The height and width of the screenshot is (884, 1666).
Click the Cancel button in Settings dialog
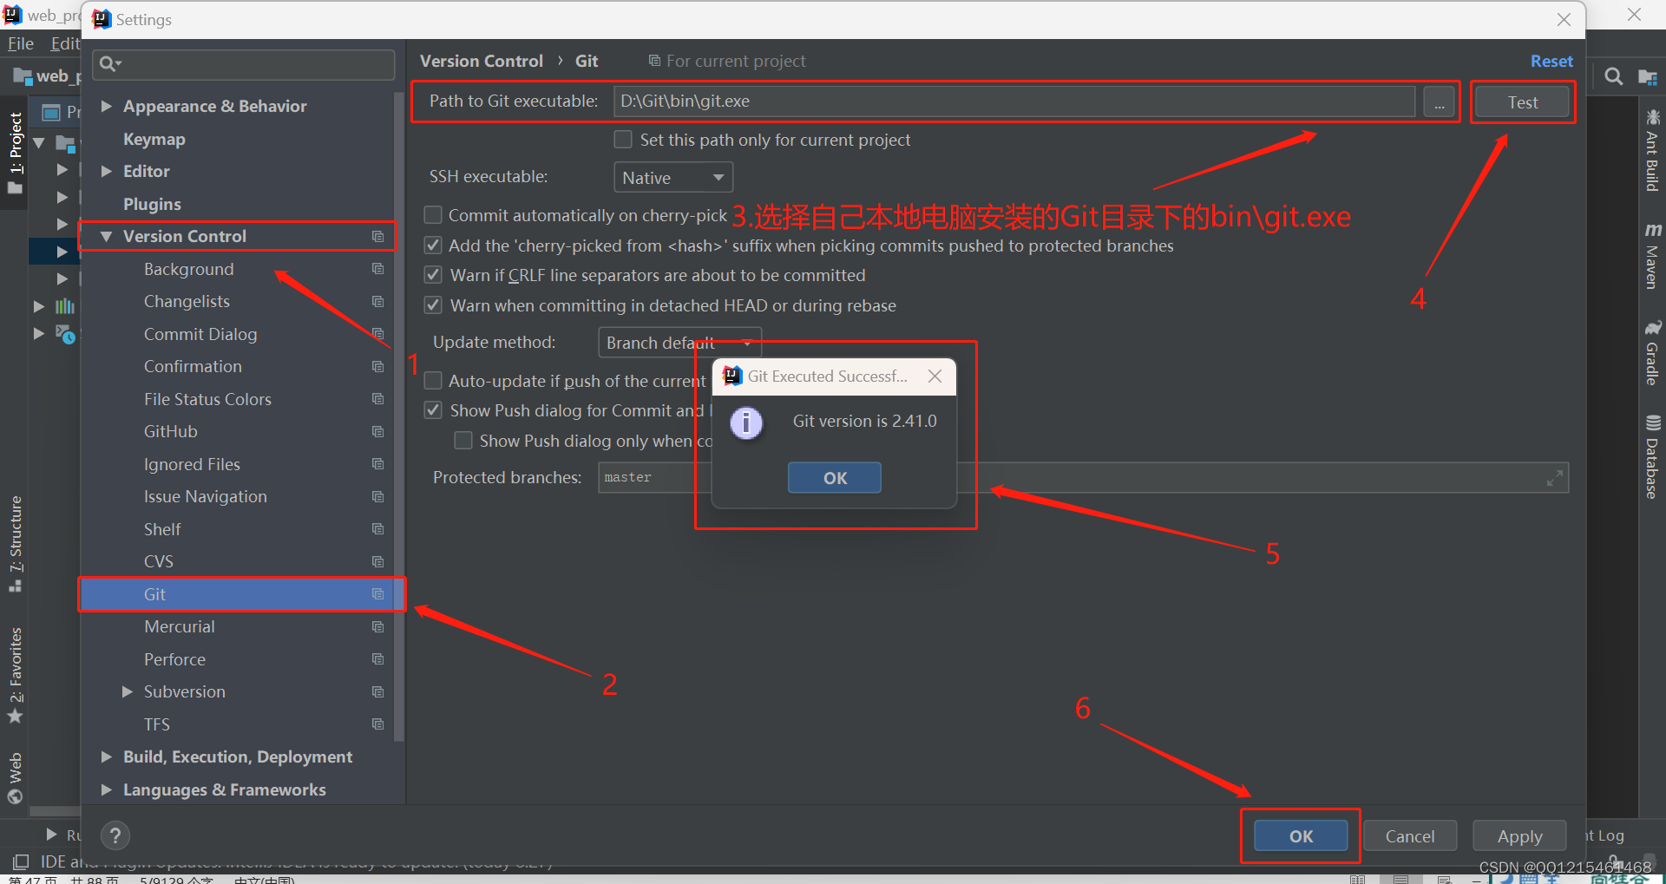click(x=1410, y=836)
